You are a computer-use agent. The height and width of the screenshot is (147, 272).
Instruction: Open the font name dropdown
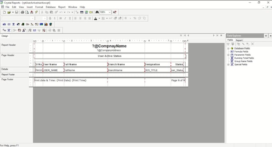click(32, 18)
